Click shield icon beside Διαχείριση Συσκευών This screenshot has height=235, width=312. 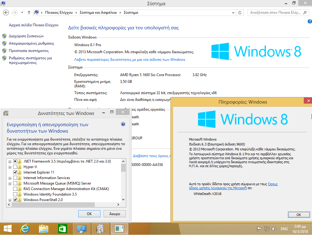point(4,36)
